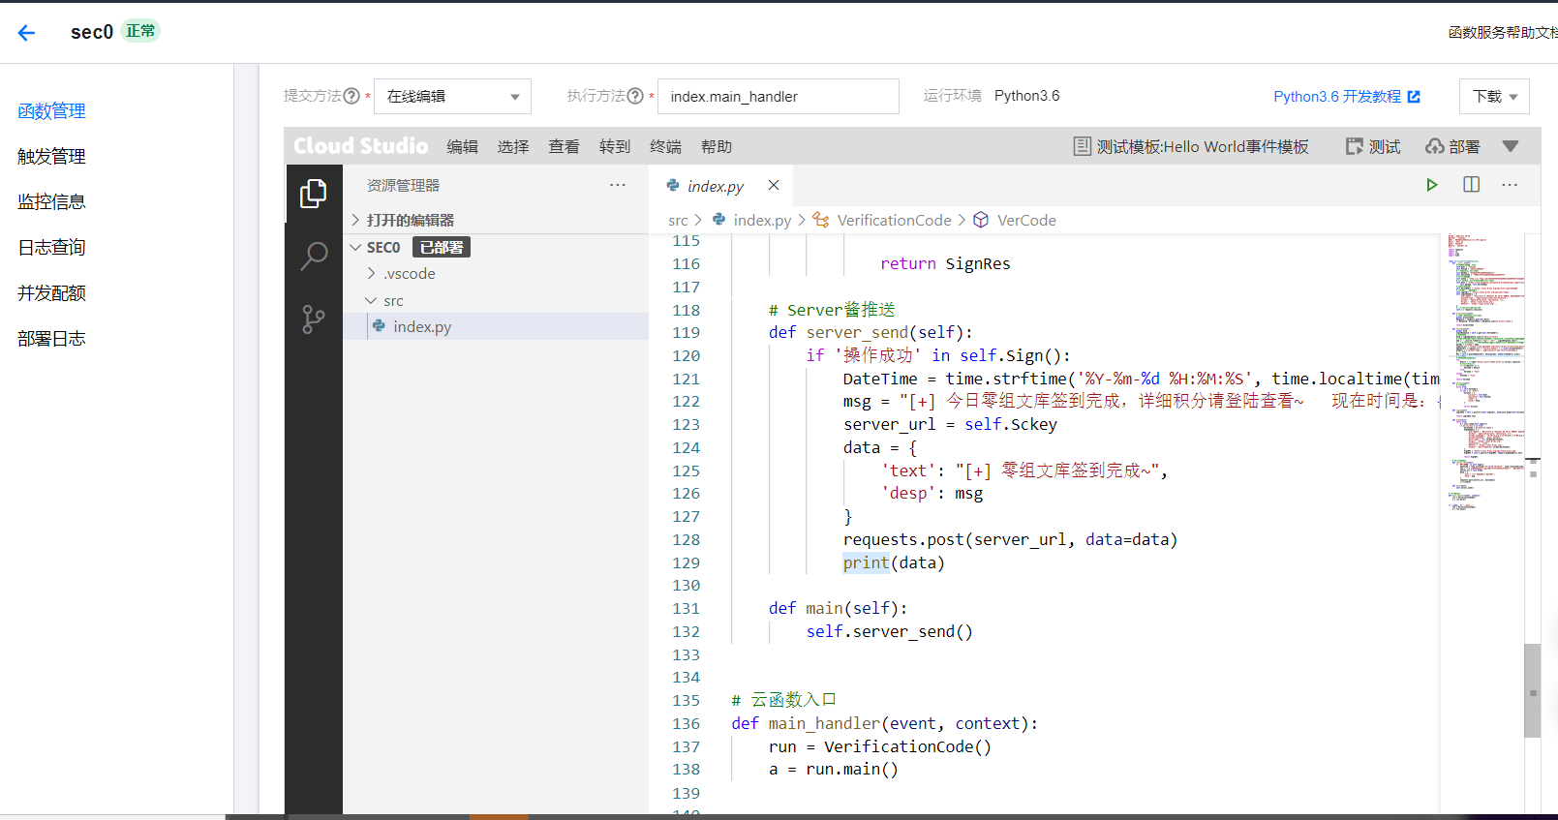Open the Python3.6 开发教程 link

tap(1346, 97)
